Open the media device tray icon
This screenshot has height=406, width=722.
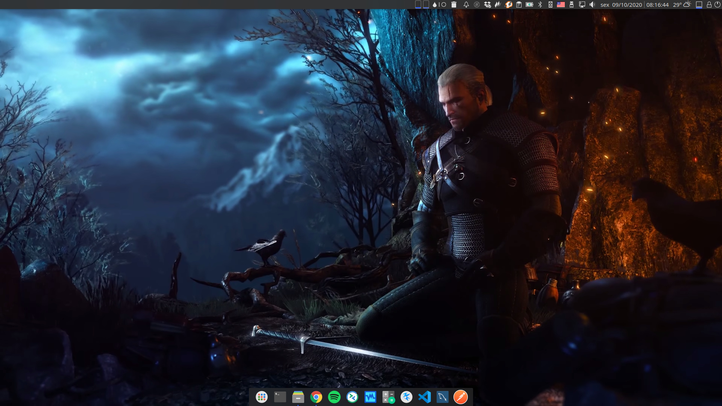551,5
